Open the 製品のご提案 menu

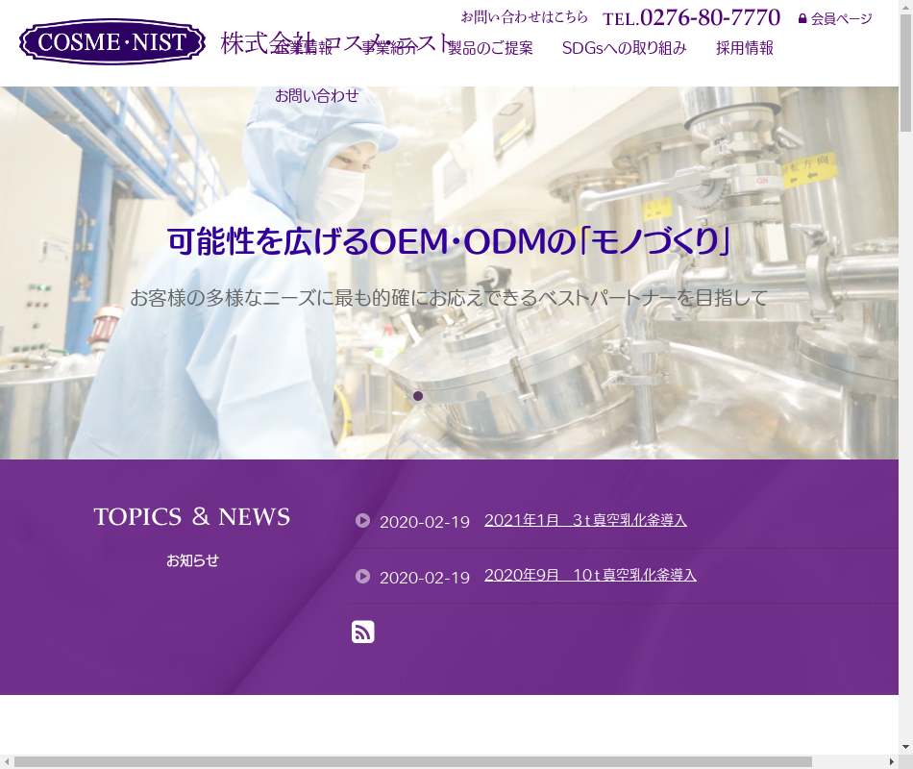point(490,48)
